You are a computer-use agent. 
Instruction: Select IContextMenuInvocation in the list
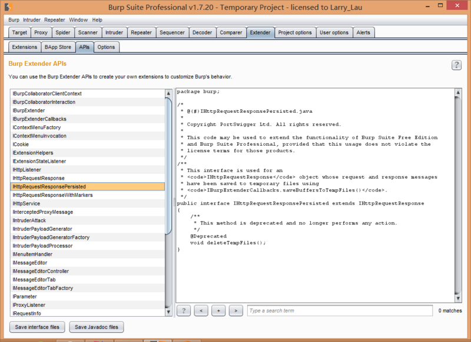coord(87,136)
